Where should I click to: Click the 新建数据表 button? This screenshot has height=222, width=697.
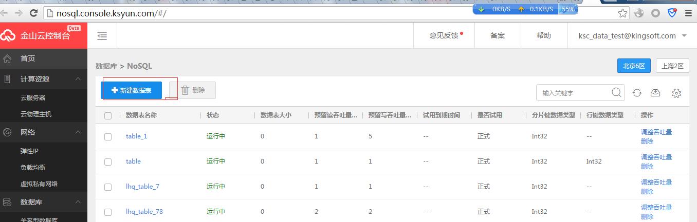click(x=131, y=90)
